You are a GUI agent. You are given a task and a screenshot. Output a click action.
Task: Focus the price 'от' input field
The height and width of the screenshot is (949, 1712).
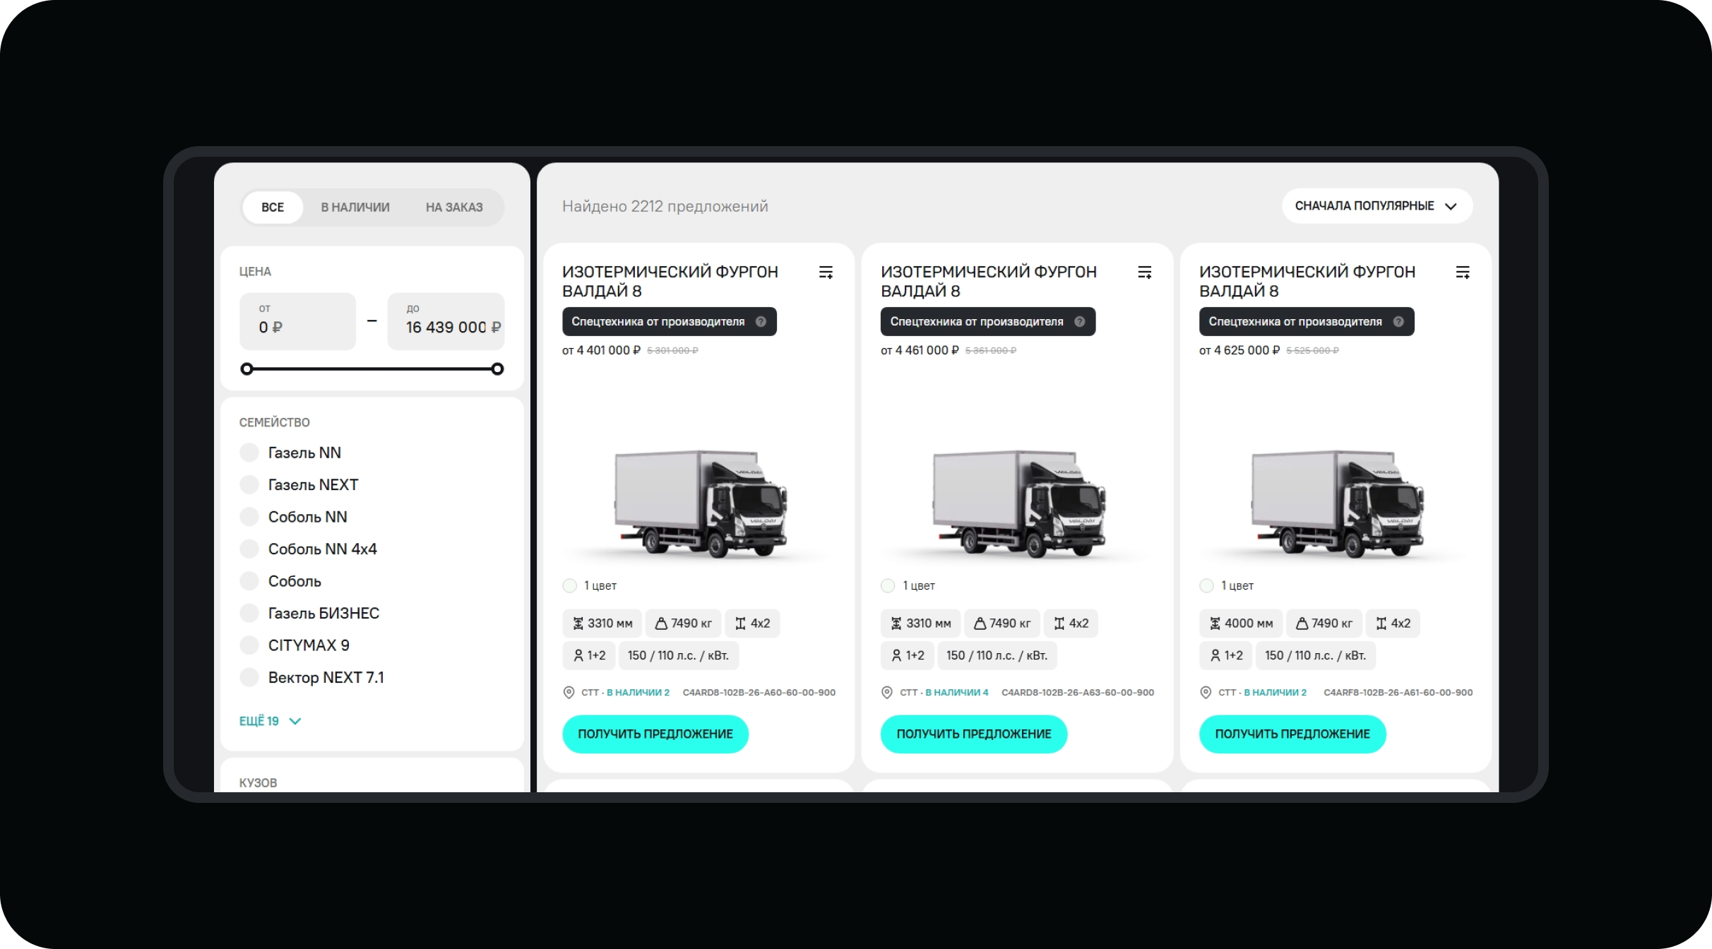(297, 321)
